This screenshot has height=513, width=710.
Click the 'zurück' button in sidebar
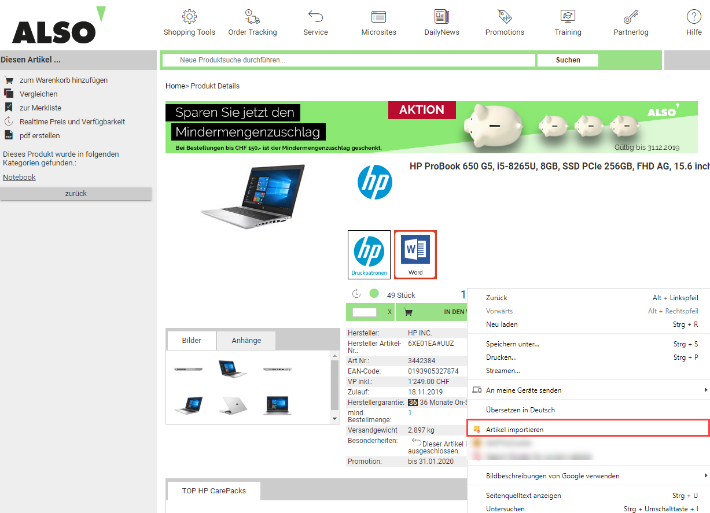[76, 194]
